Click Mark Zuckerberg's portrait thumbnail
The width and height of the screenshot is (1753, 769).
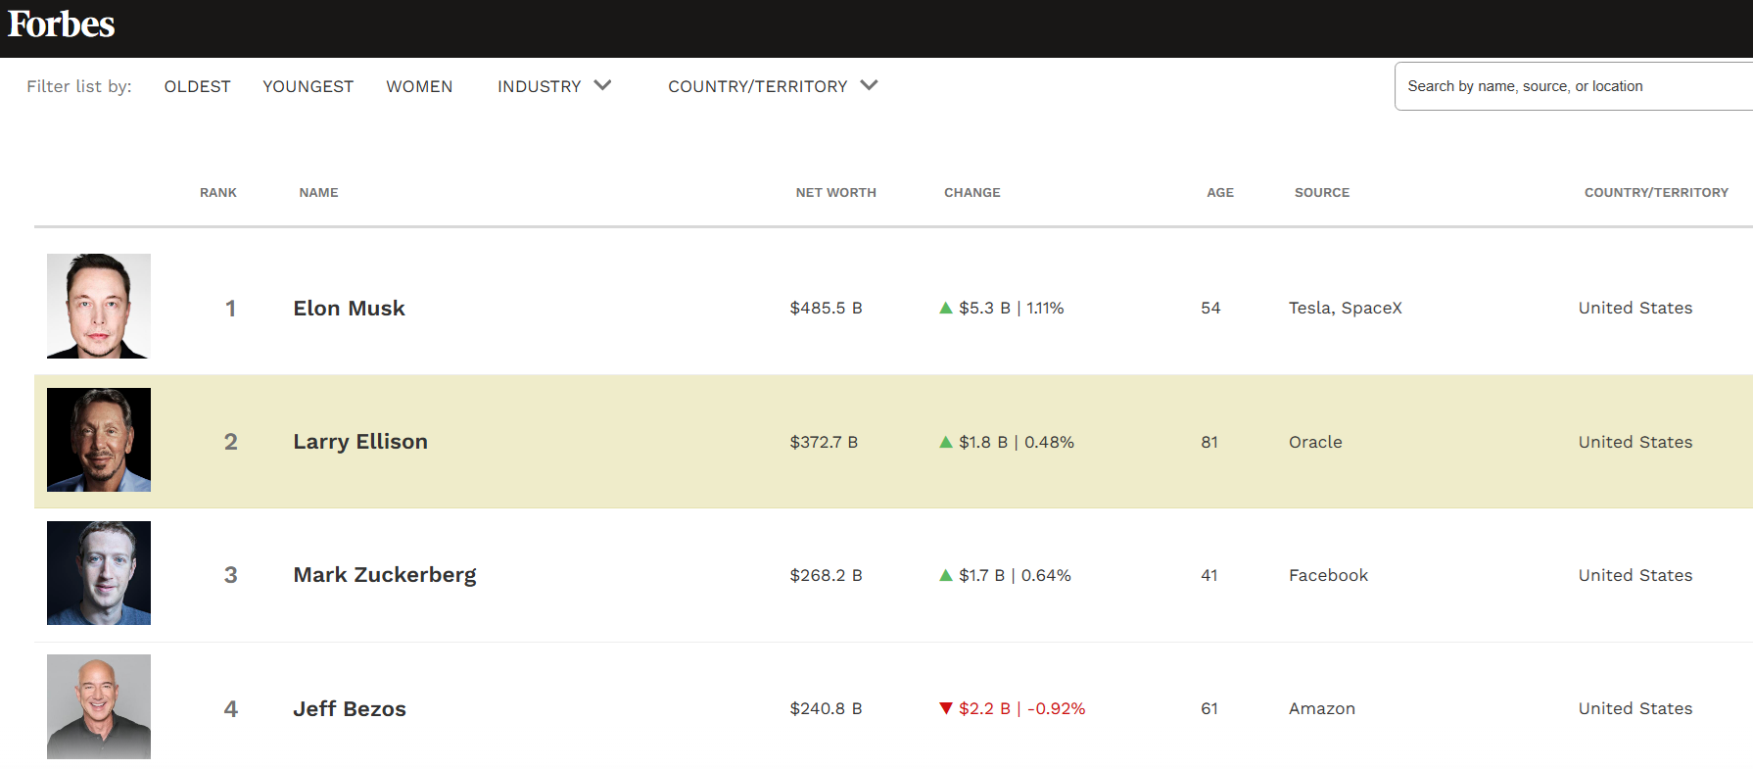pyautogui.click(x=99, y=573)
